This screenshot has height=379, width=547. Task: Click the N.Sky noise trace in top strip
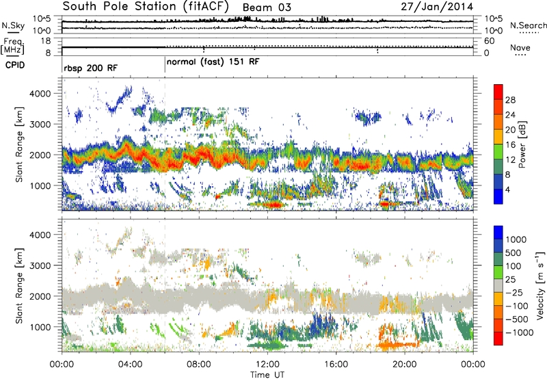pyautogui.click(x=267, y=21)
